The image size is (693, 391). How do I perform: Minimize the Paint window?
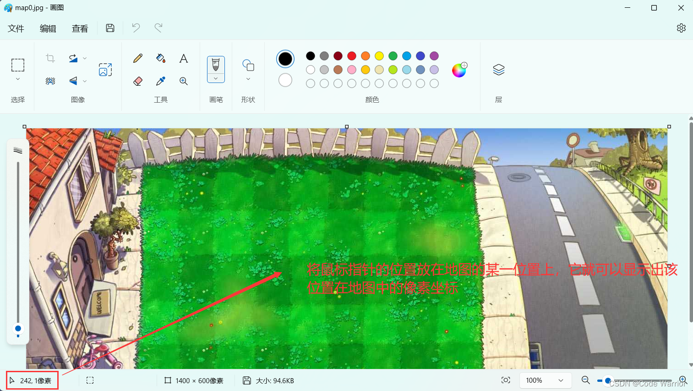(x=628, y=8)
